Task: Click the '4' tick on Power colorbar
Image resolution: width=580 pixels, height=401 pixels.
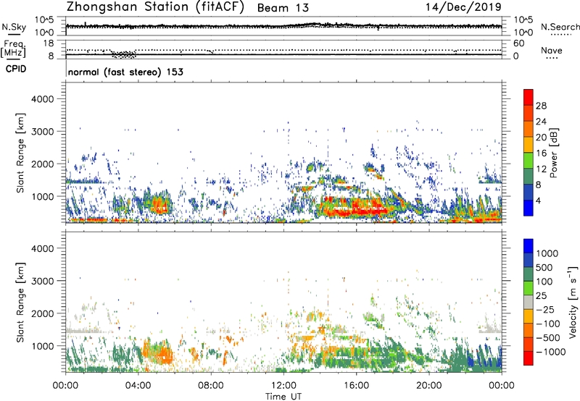Action: point(538,200)
